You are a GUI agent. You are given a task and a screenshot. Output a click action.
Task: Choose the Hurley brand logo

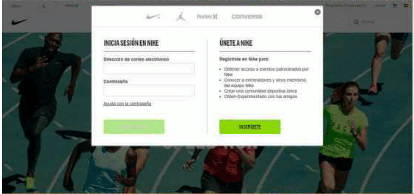[x=208, y=16]
